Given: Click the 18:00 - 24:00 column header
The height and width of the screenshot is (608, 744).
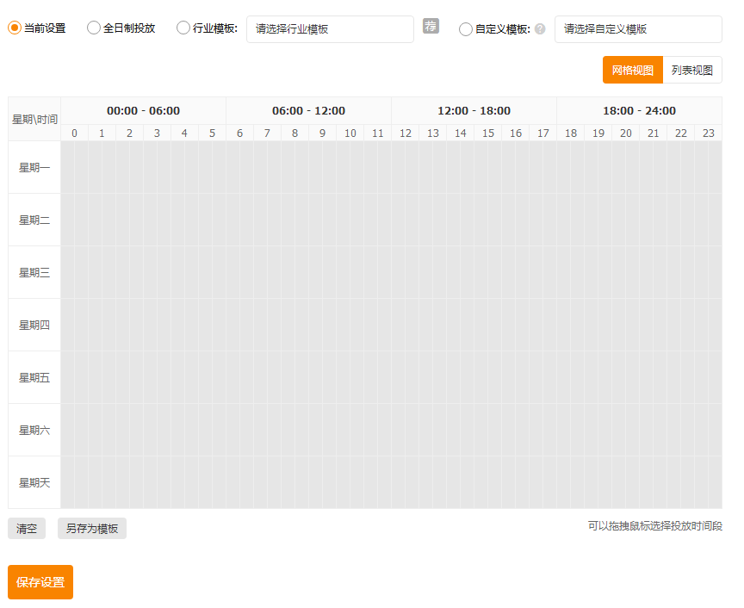Looking at the screenshot, I should tap(640, 110).
